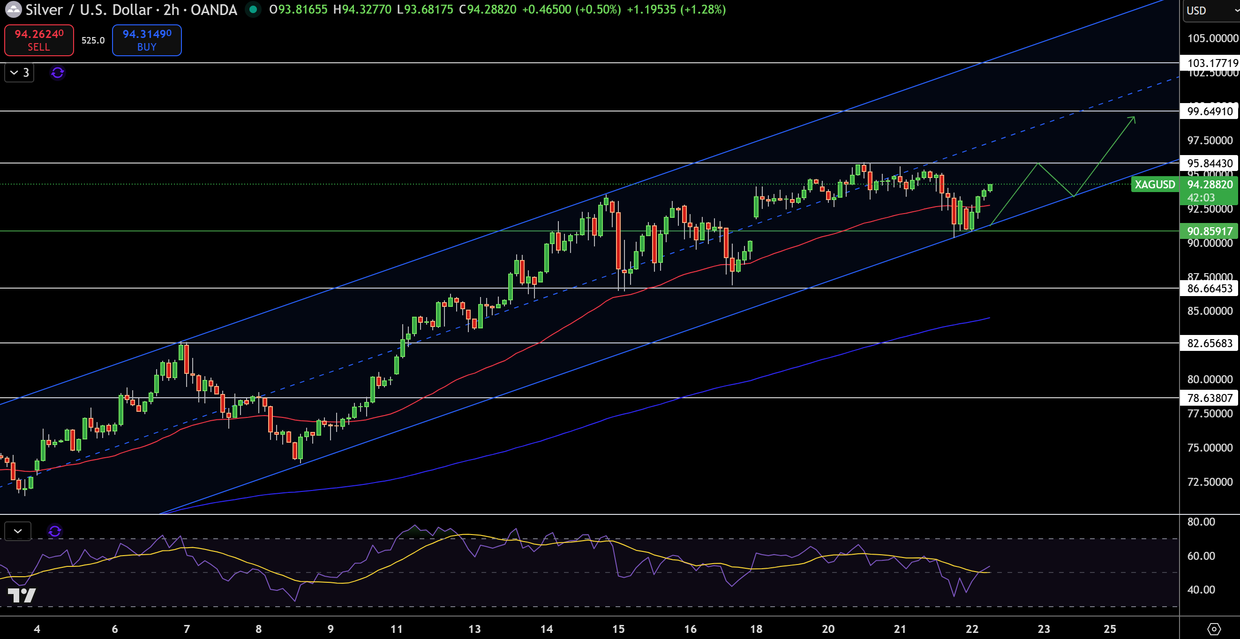Click the RSI 40.00 axis value
The height and width of the screenshot is (639, 1240).
(x=1201, y=589)
